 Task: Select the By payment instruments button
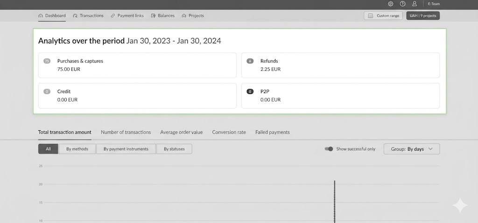click(126, 149)
